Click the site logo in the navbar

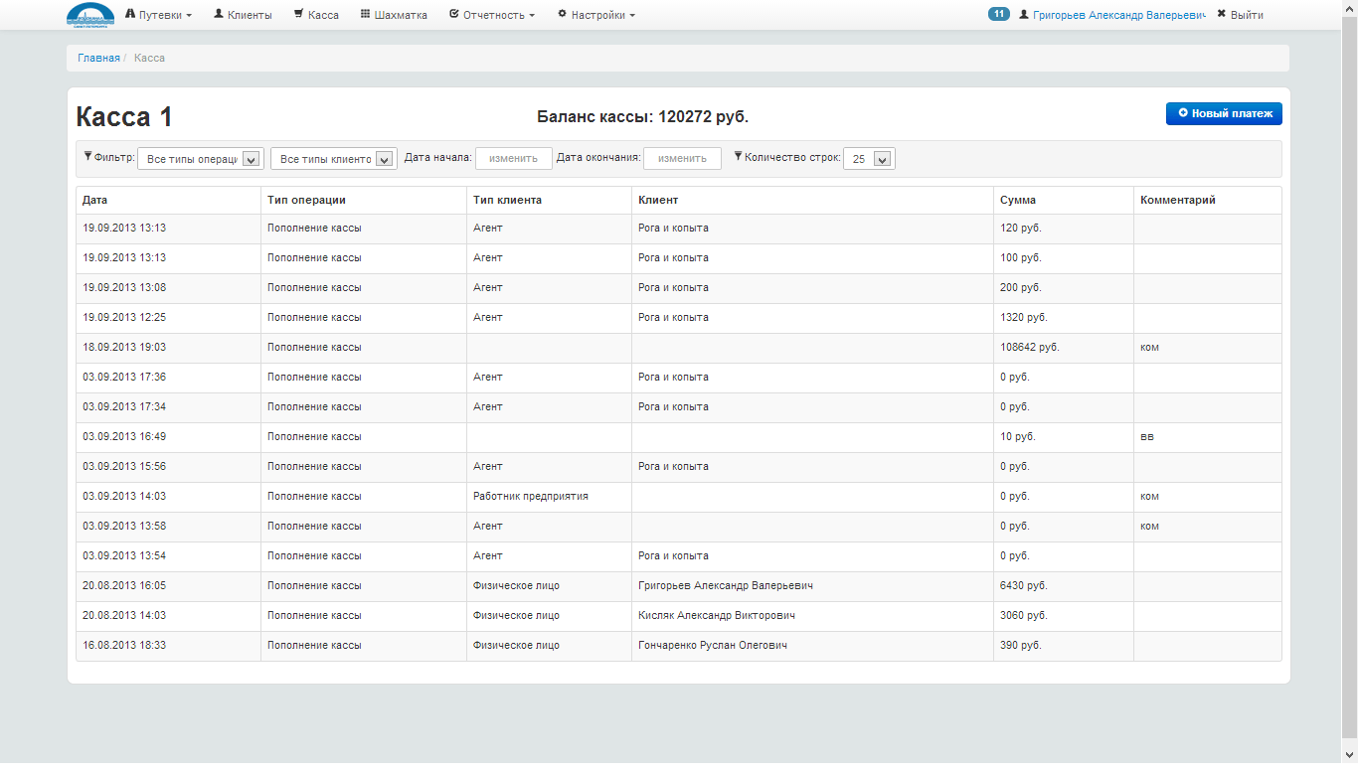click(90, 15)
